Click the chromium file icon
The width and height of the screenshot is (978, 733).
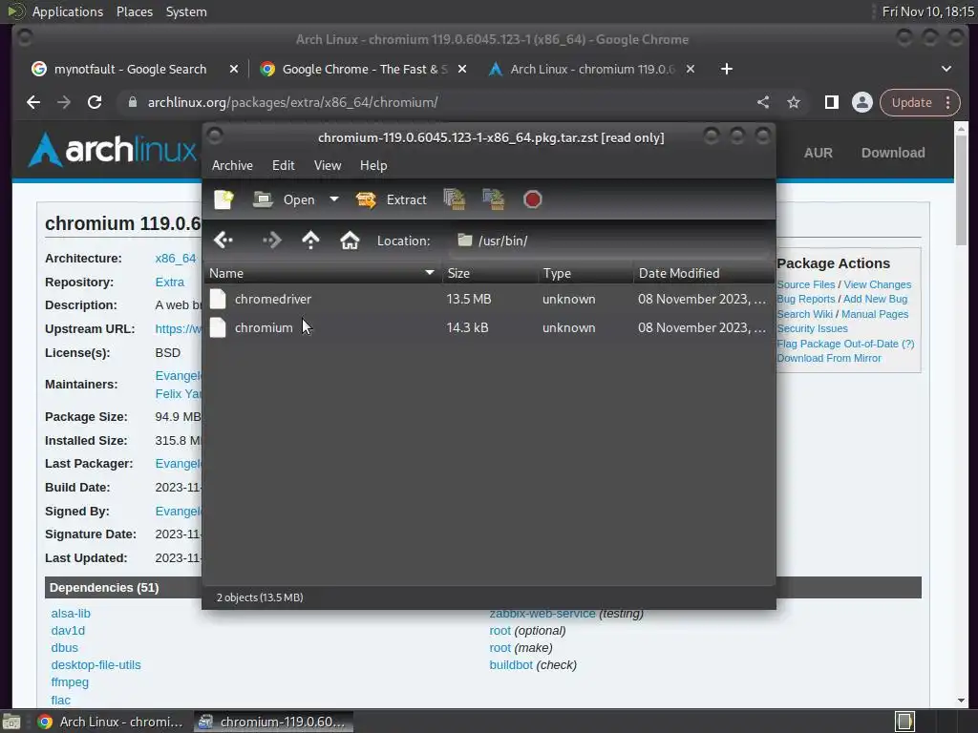218,328
